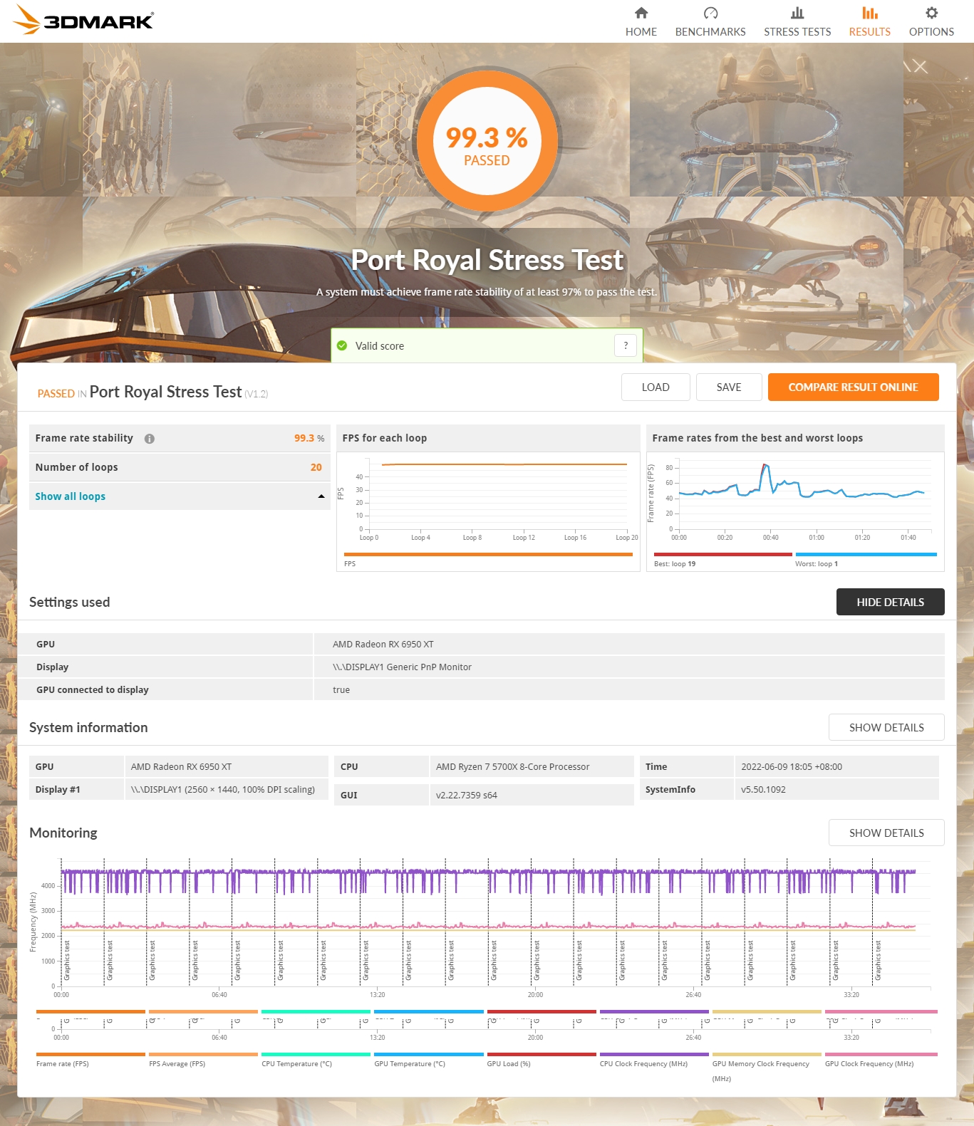Toggle the GPU Load (%) legend item
This screenshot has width=974, height=1126.
542,1059
